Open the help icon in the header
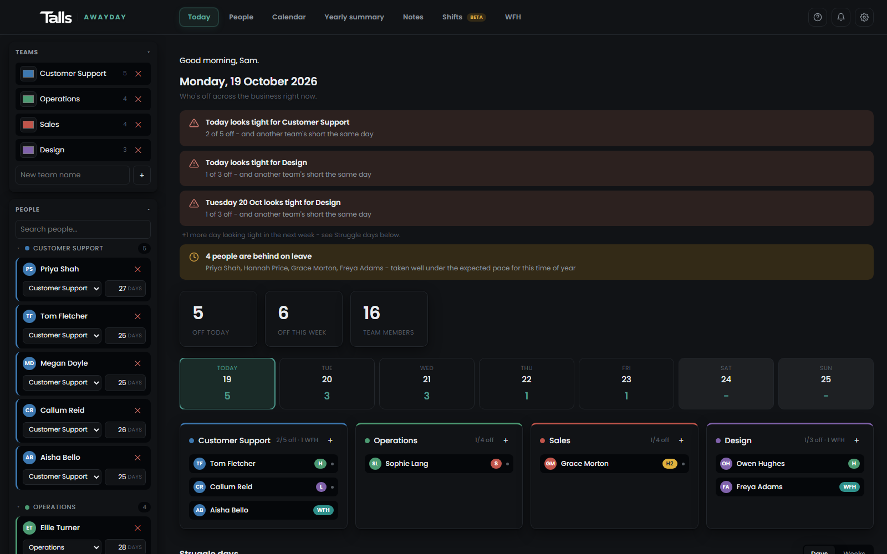The width and height of the screenshot is (887, 554). tap(818, 17)
